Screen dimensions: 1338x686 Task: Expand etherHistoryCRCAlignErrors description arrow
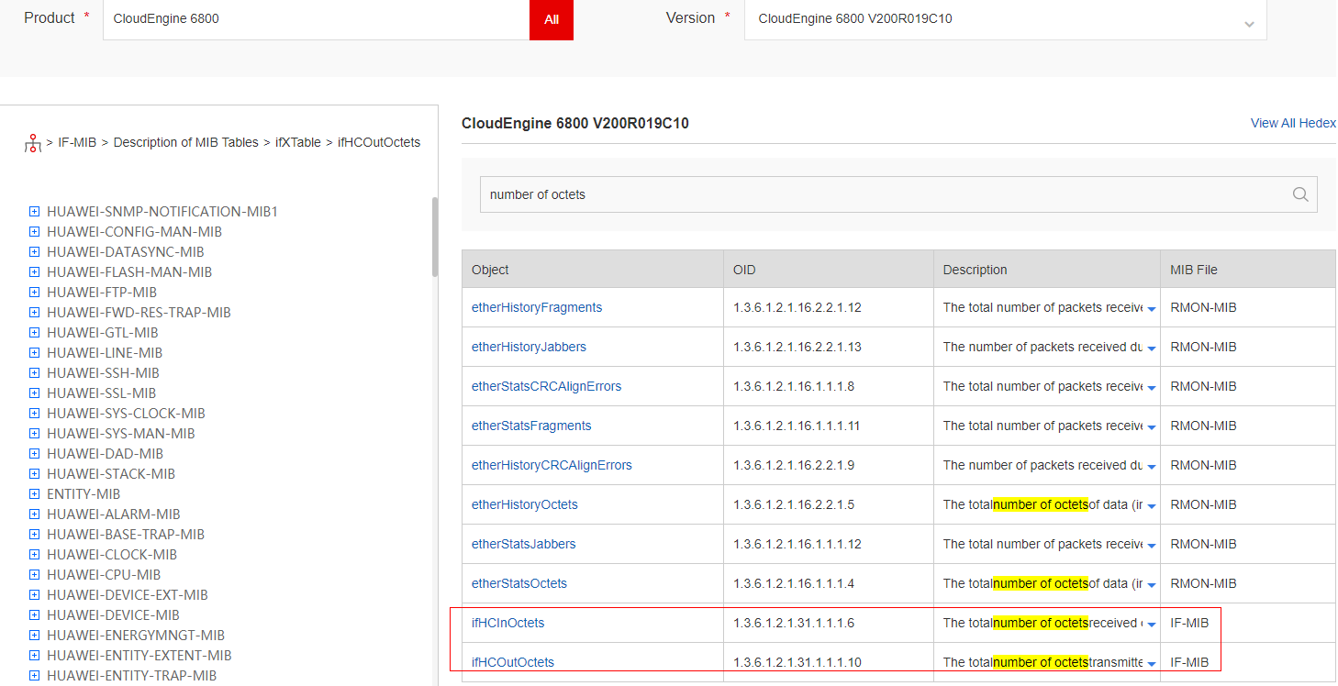pos(1151,467)
